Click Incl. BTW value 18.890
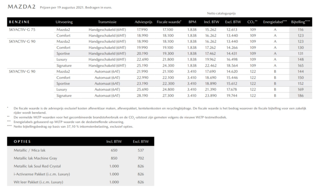The image size is (318, 194). (x=211, y=84)
